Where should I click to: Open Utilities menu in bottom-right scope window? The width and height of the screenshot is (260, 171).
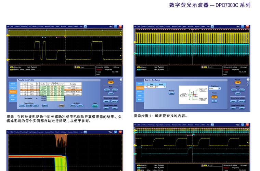(203, 125)
